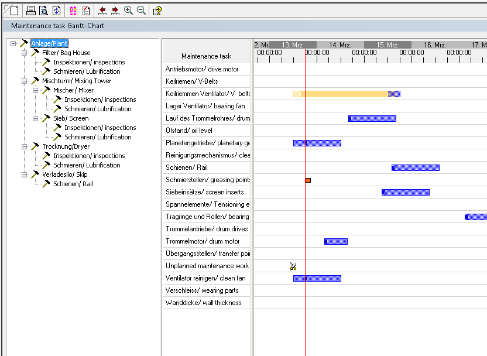Click hammer icon next to Mischturm/ Mixing Tower

click(x=35, y=81)
